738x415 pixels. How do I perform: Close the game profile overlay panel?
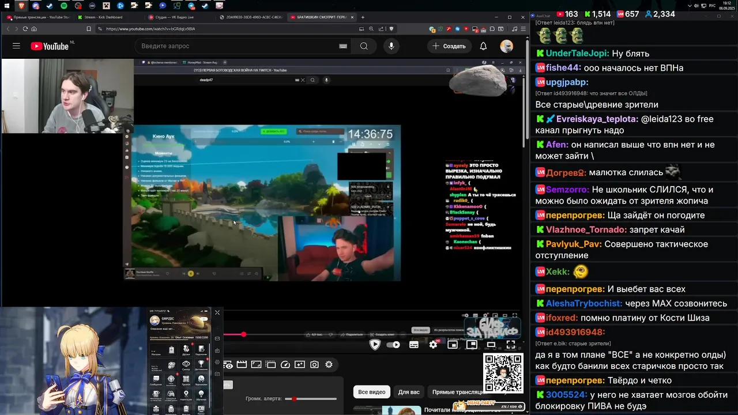point(217,312)
